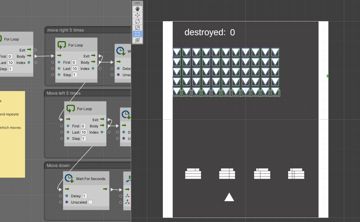Viewport: 360px width, 222px height.
Task: Click Step field in Move left For Loop
Action: pos(84,138)
